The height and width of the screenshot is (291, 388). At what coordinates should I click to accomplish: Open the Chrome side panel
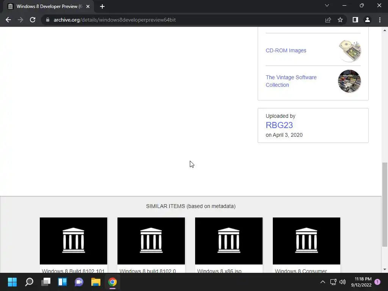[355, 20]
